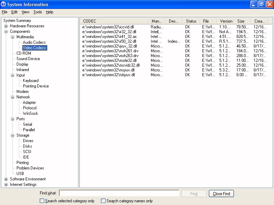Select IDE under Storage
The width and height of the screenshot is (274, 205).
coord(26,157)
